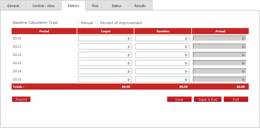Focus the 2015 Target field
Viewport: 260px width, 128px height.
[105, 80]
